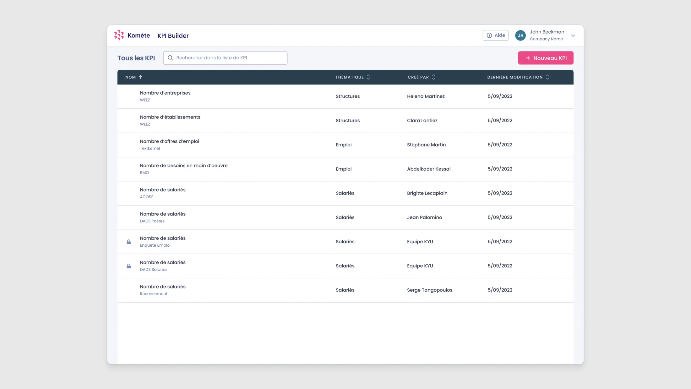Viewport: 691px width, 389px height.
Task: Sort by the CRÉÉ PAR header label
Action: tap(418, 77)
